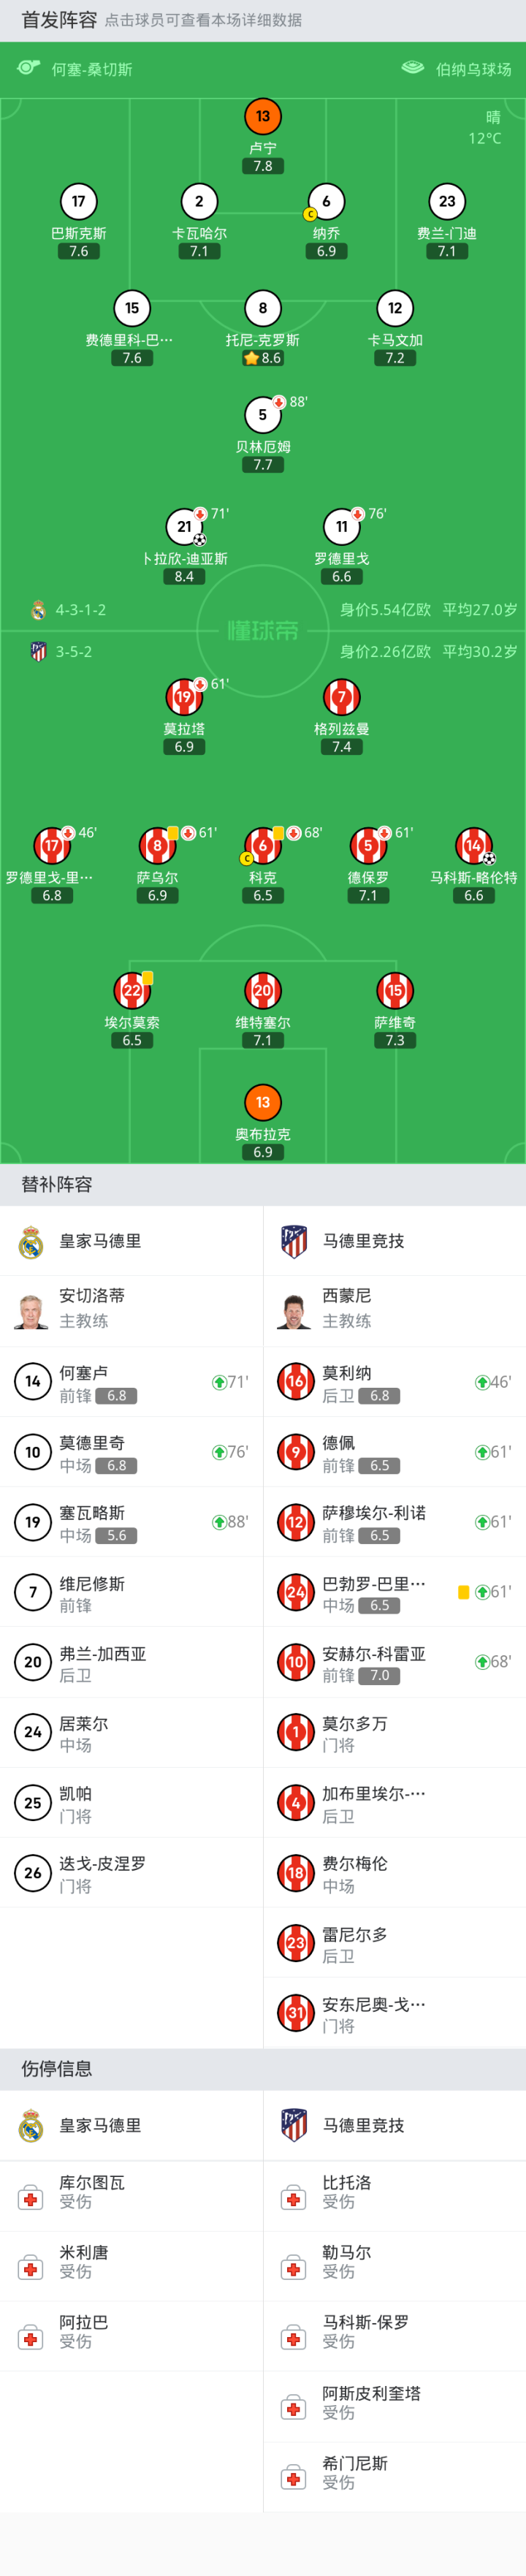Screen dimensions: 526x2576
Task: Select injured player 阿斯皮利奎塔 entry
Action: (x=394, y=2401)
